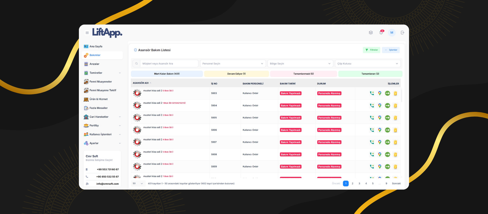Switch to Devam Ediyor (1) tab
This screenshot has height=214, width=488.
(x=236, y=74)
